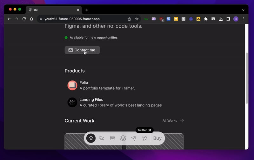This screenshot has width=254, height=160.
Task: Select the rhl browser tab
Action: click(54, 10)
